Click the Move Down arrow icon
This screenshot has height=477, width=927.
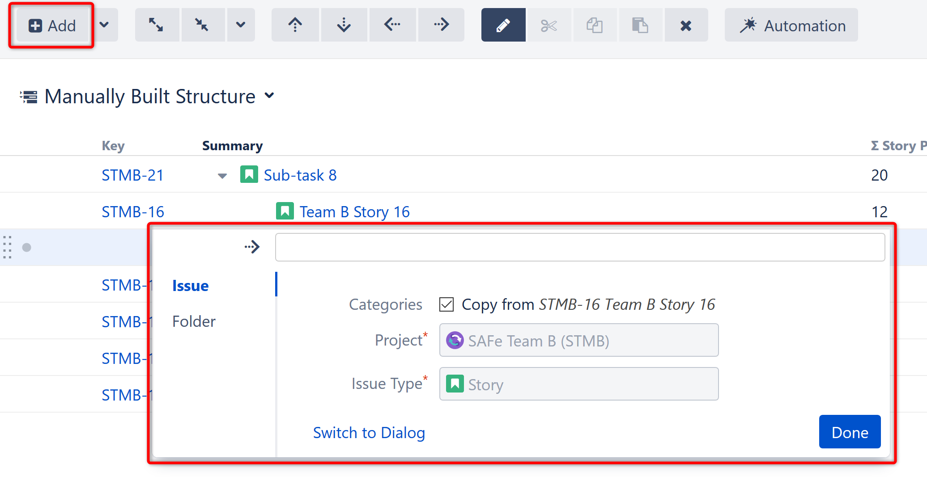(344, 25)
